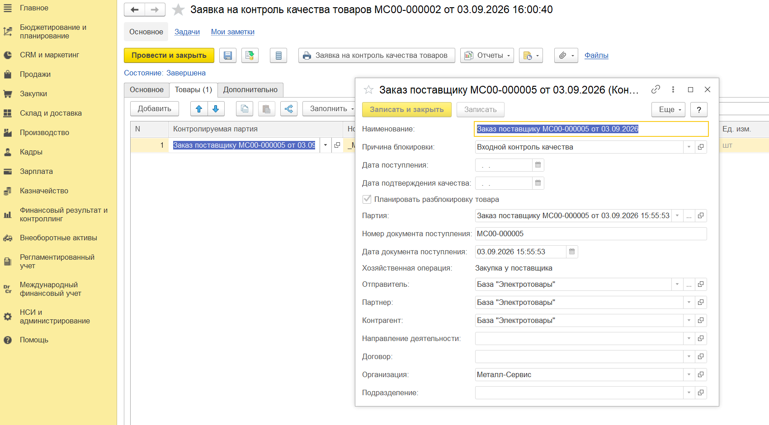The width and height of the screenshot is (769, 425).
Task: Move row up with blue arrow
Action: pyautogui.click(x=199, y=109)
